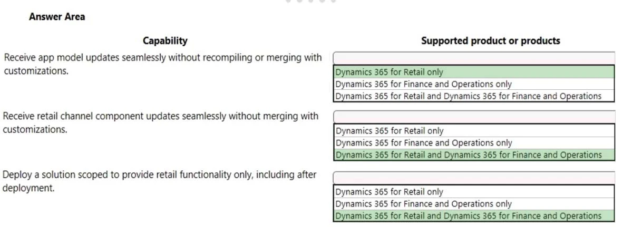Click the last pagination dot at top

[x=333, y=1]
